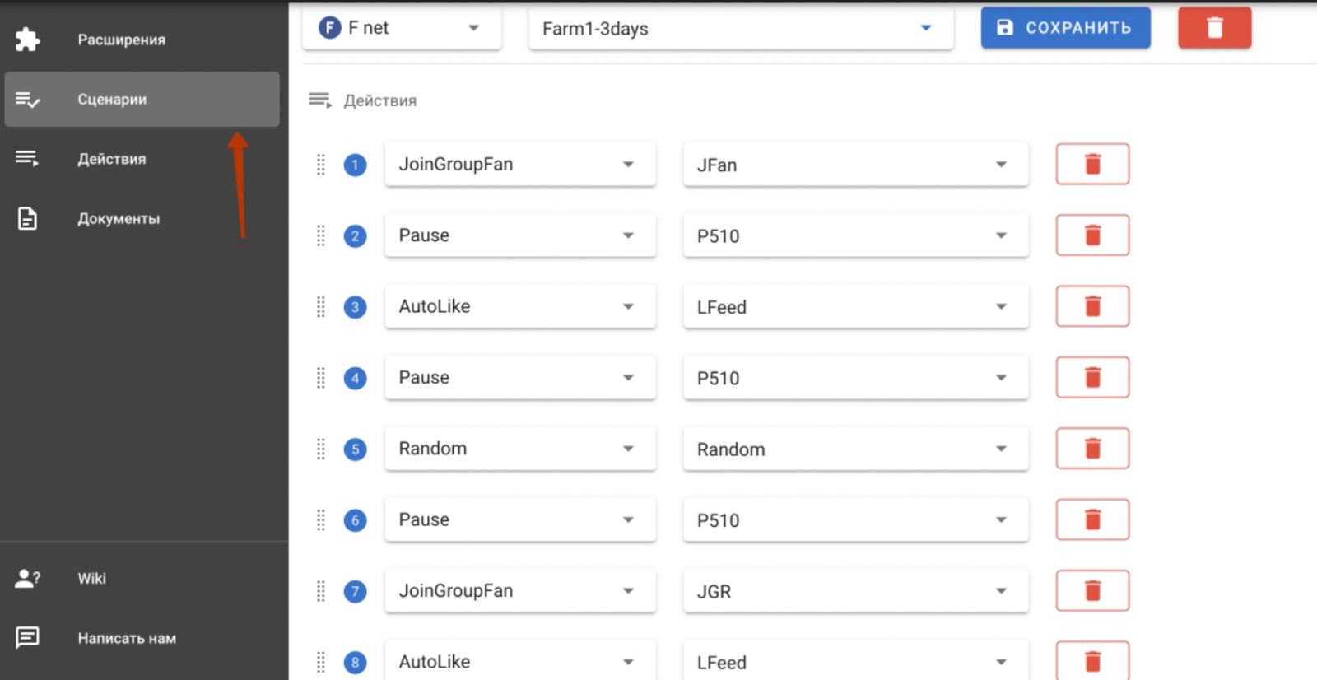This screenshot has width=1317, height=680.
Task: Click the step number 4 badge
Action: 355,379
